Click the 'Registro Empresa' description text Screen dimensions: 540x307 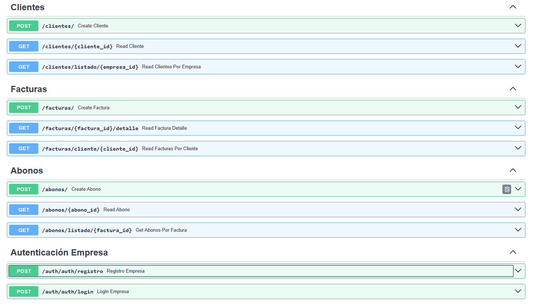[x=126, y=271]
